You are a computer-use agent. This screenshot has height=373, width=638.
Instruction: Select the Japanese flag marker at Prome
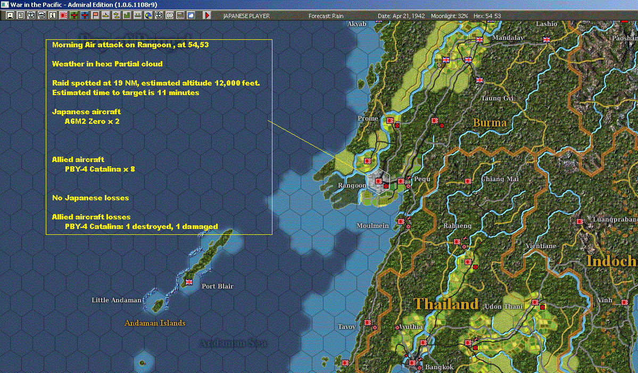pos(390,120)
